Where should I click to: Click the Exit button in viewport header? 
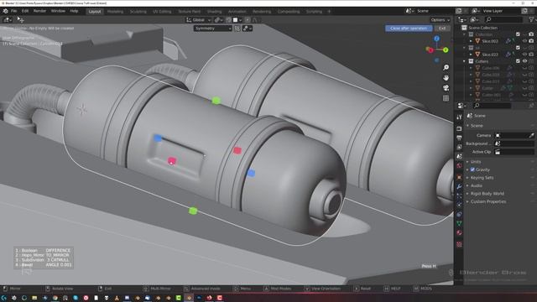pyautogui.click(x=442, y=29)
